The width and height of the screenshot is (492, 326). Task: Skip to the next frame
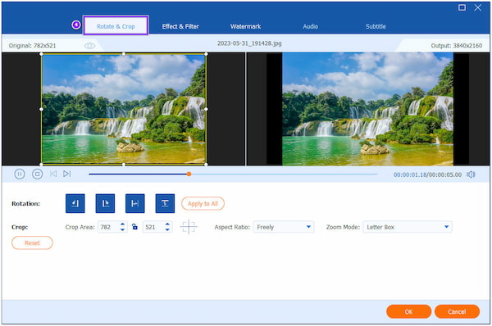67,174
